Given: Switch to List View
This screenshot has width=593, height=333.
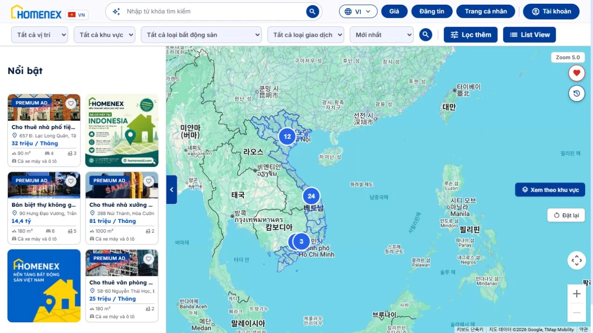Looking at the screenshot, I should click(529, 35).
